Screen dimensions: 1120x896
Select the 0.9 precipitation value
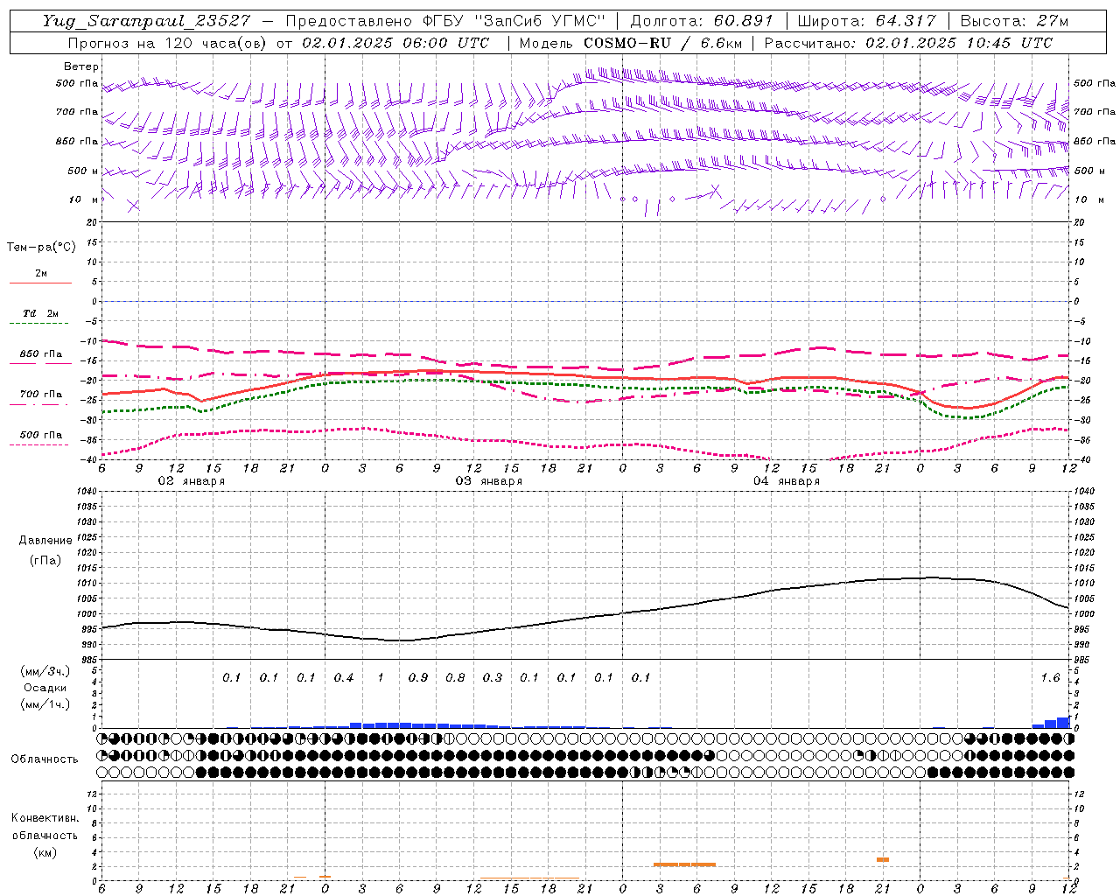click(x=418, y=678)
